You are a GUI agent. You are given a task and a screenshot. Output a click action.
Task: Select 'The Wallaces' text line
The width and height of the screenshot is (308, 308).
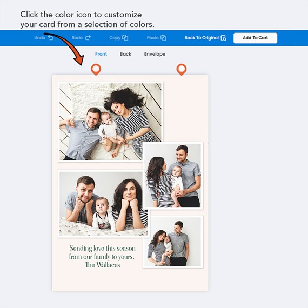coord(102,265)
